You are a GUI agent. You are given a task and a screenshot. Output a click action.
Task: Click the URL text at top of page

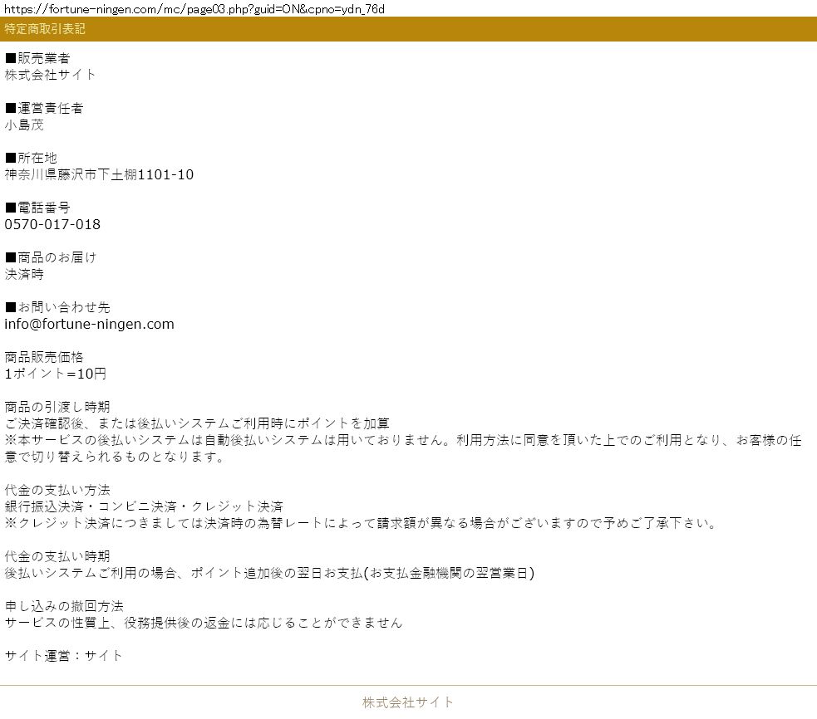(194, 8)
